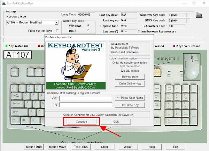
Task: Click the Lag time 0ms value
Action: pos(129,32)
